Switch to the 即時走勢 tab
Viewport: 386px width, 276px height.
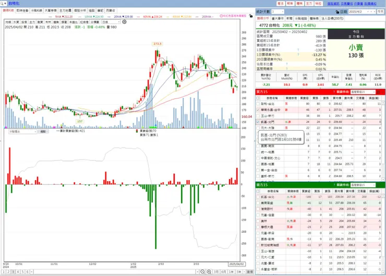(x=22, y=10)
